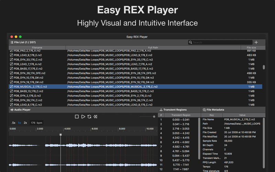Sort list by the Full Path column header
Viewport: 275px width, 172px height.
[153, 47]
